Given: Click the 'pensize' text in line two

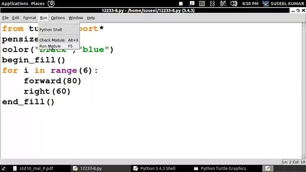Looking at the screenshot, I should (x=20, y=39).
